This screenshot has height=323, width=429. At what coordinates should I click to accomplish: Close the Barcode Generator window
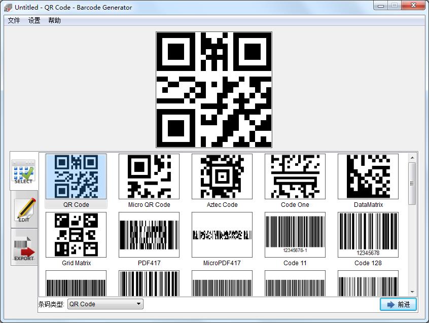click(x=413, y=6)
